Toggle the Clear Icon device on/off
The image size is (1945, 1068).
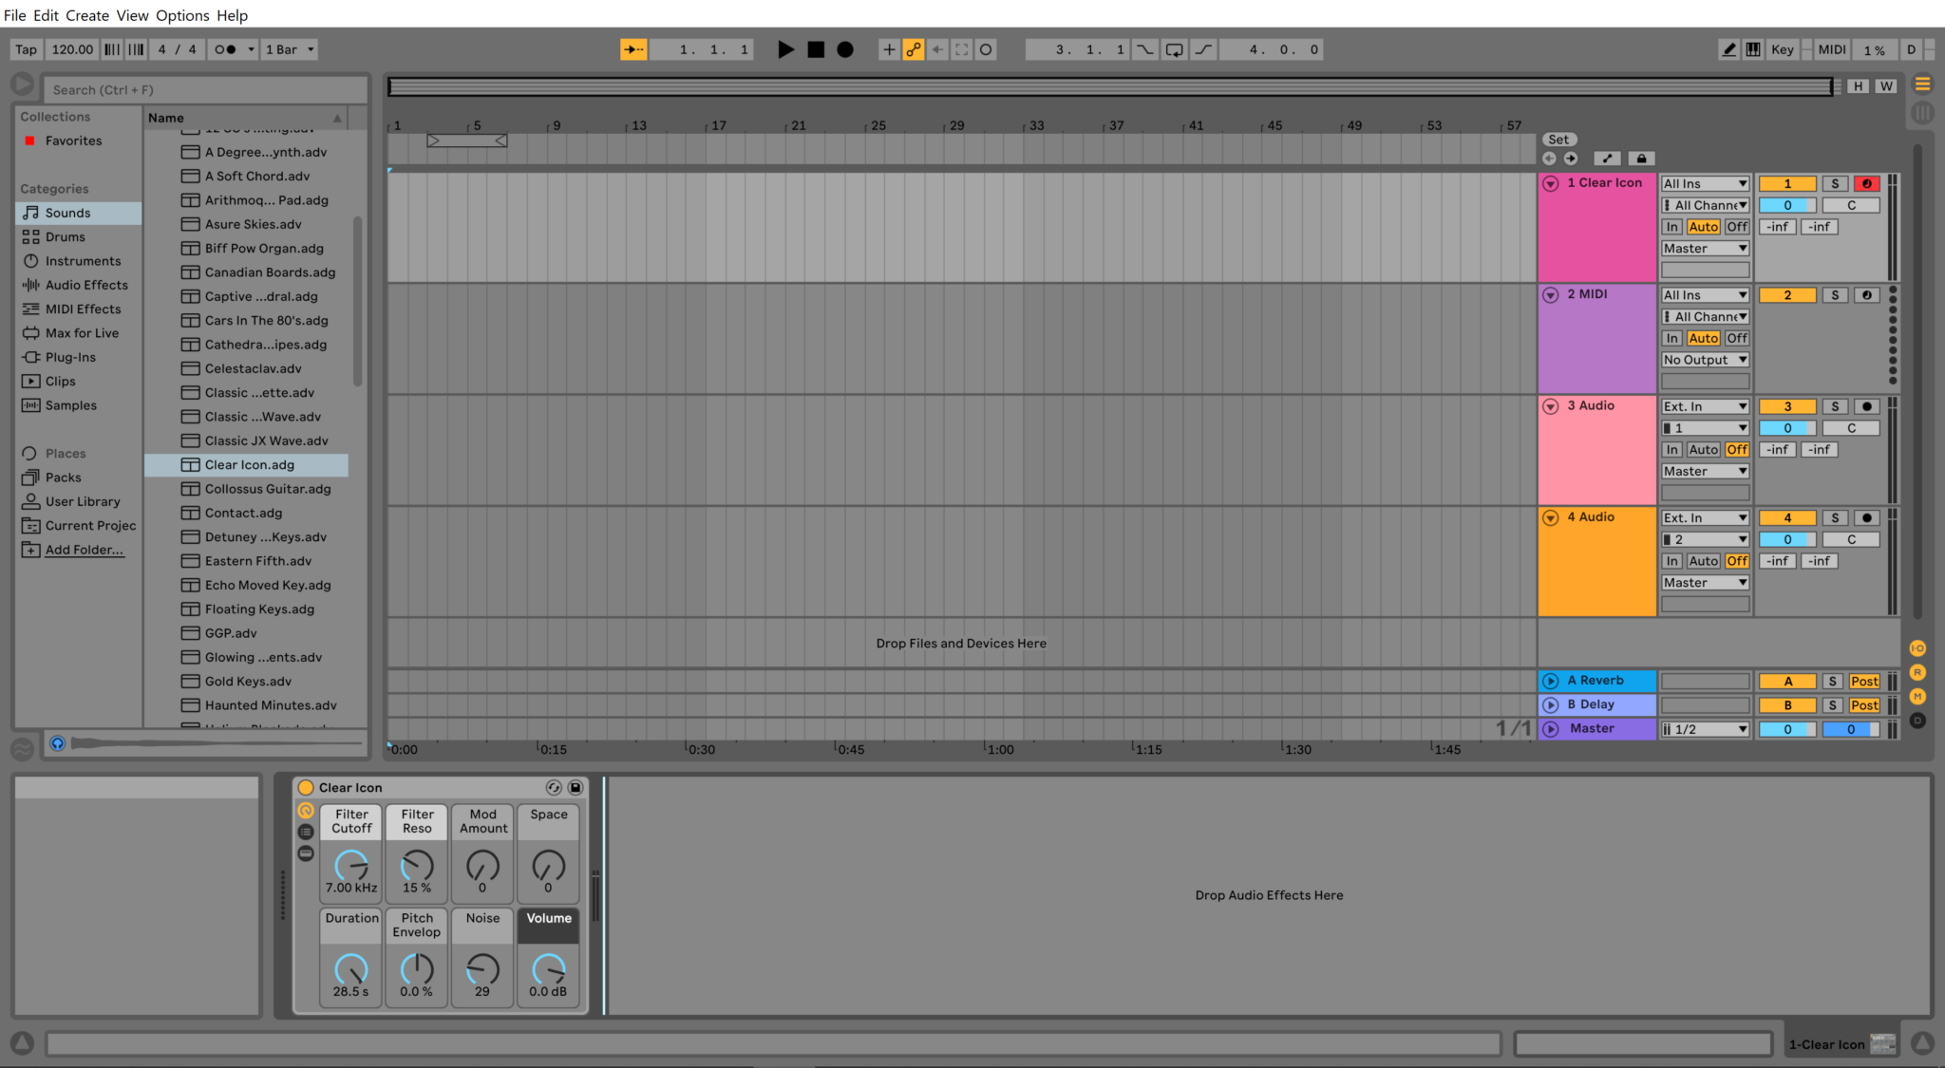click(x=306, y=787)
